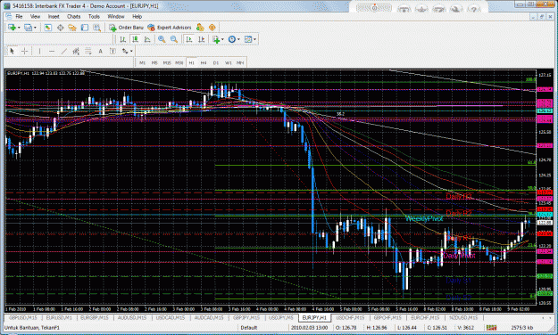Select the Horizontal Line tool
This screenshot has width=558, height=335.
(x=52, y=51)
